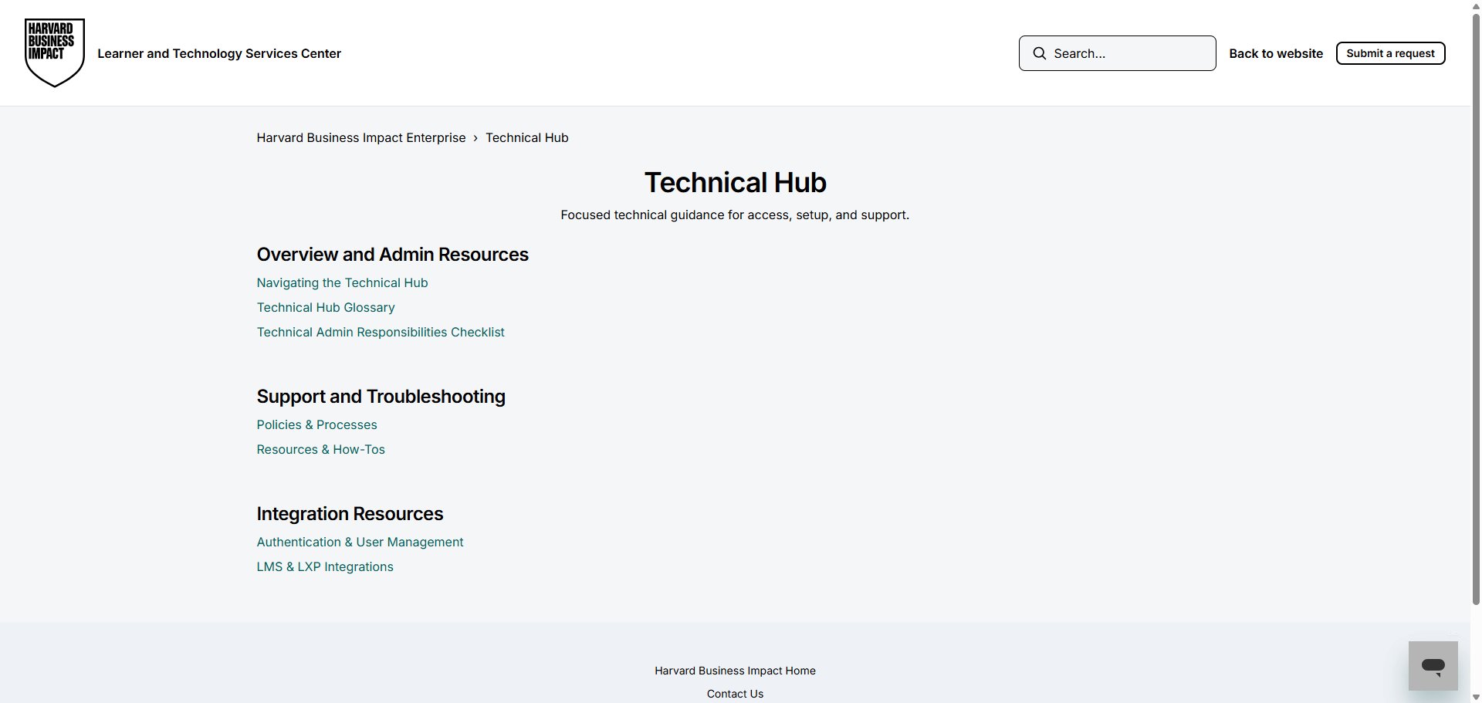Click the Harvard Business Impact shield logo
1482x703 pixels.
tap(54, 52)
